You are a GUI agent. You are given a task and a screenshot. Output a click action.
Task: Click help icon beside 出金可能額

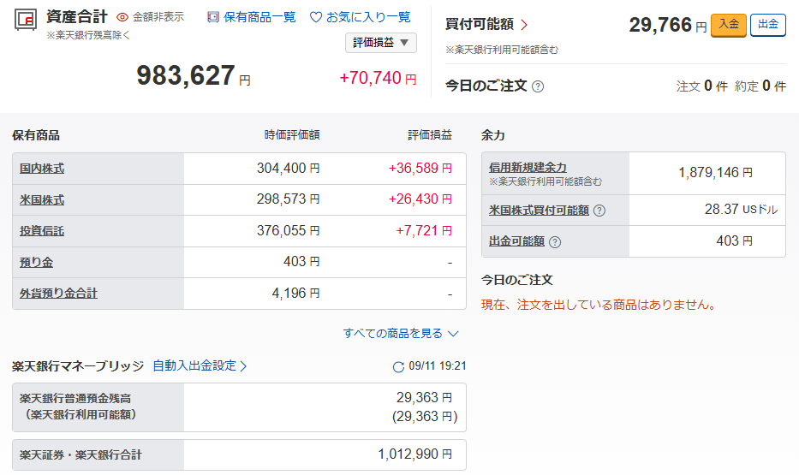click(x=555, y=242)
